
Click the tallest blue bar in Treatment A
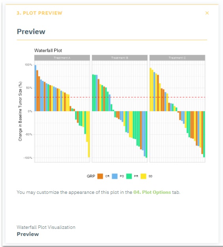click(x=35, y=88)
